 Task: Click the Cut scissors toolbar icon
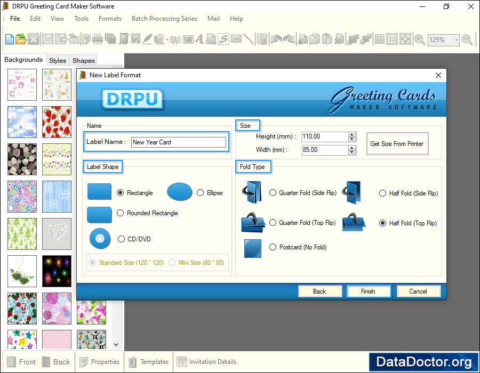click(302, 39)
